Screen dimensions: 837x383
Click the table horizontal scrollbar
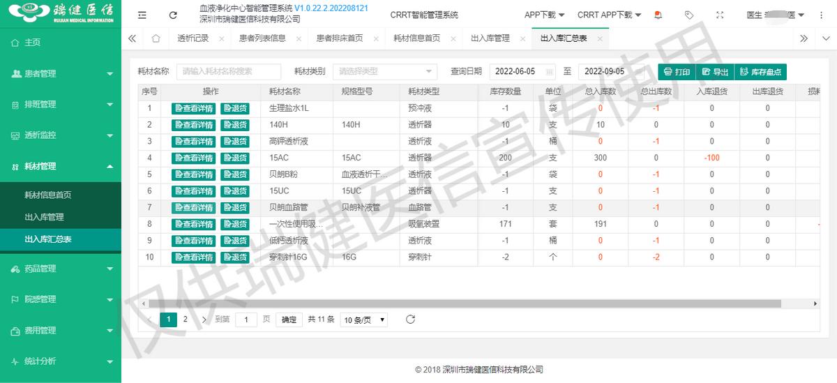[463, 303]
